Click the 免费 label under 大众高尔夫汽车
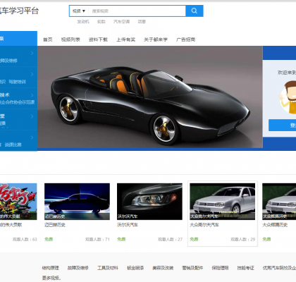This screenshot has height=282, width=296. coord(194,239)
